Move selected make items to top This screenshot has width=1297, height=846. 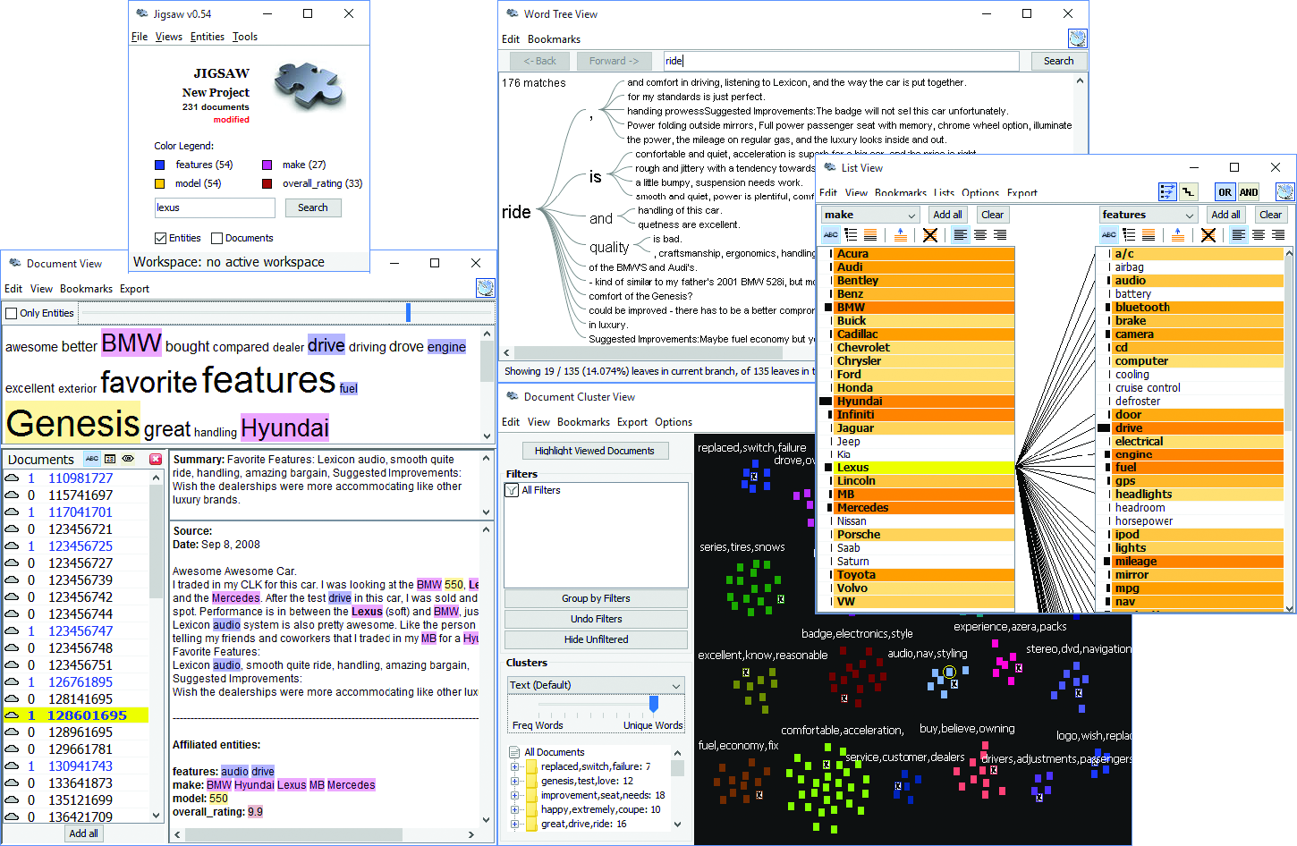(x=901, y=235)
